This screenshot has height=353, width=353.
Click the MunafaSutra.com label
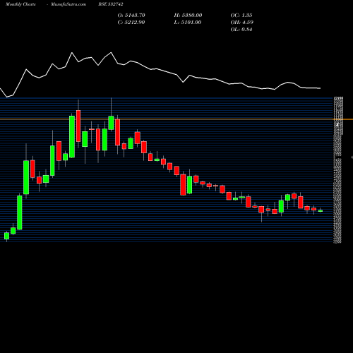[x=68, y=4]
